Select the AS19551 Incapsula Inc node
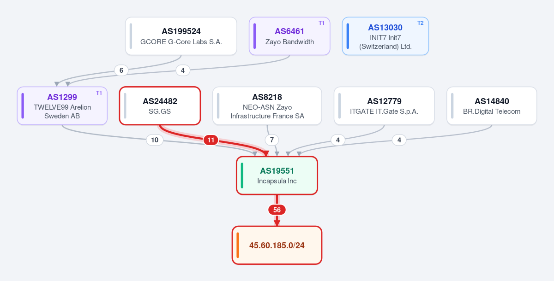 [277, 176]
